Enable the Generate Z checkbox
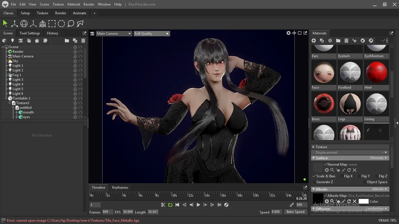The height and width of the screenshot is (224, 399). pos(314,182)
